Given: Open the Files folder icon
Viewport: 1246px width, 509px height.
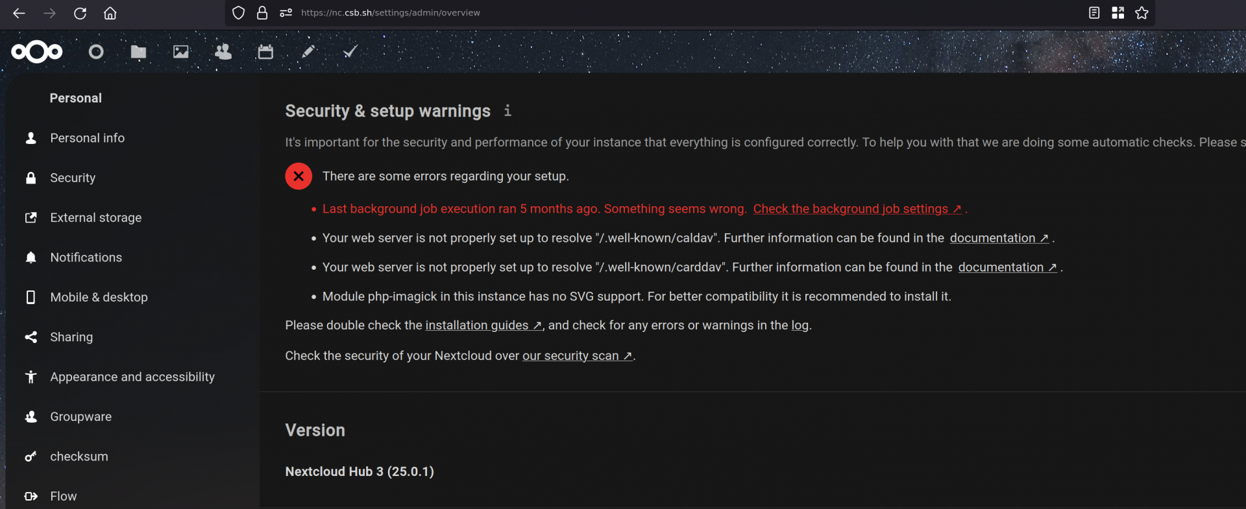Looking at the screenshot, I should click(x=138, y=52).
